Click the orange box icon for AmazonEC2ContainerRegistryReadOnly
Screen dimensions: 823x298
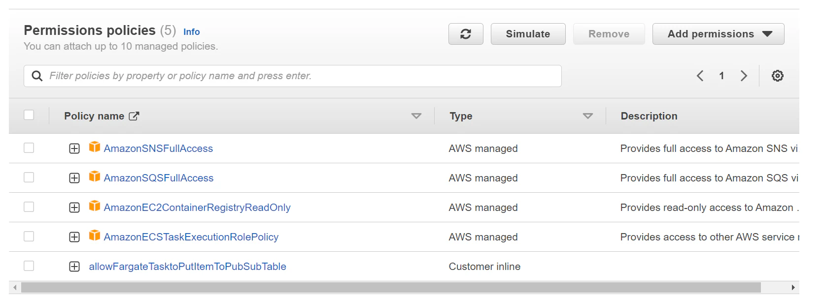tap(95, 206)
